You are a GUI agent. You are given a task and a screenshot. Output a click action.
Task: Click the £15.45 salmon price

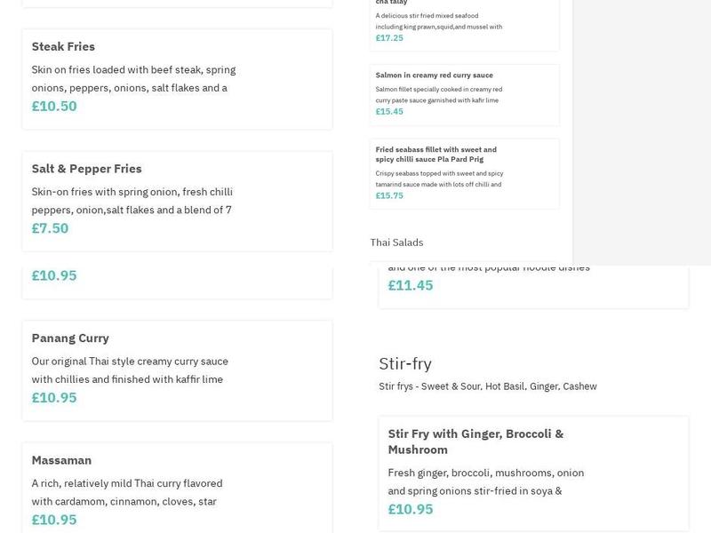coord(389,112)
